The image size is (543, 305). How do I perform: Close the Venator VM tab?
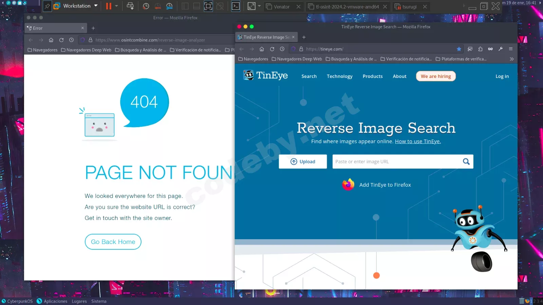[x=298, y=6]
